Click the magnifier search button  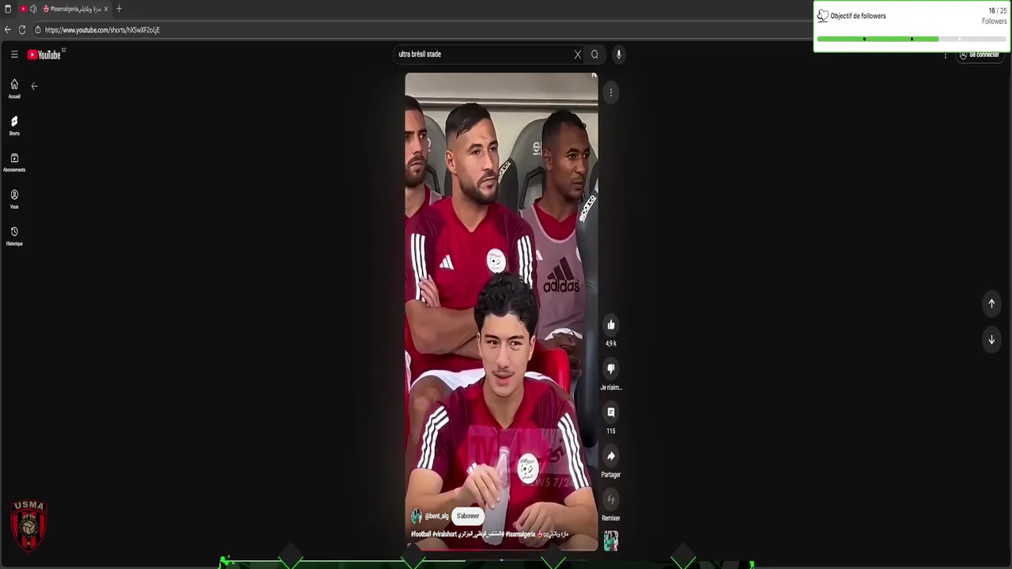coord(595,55)
